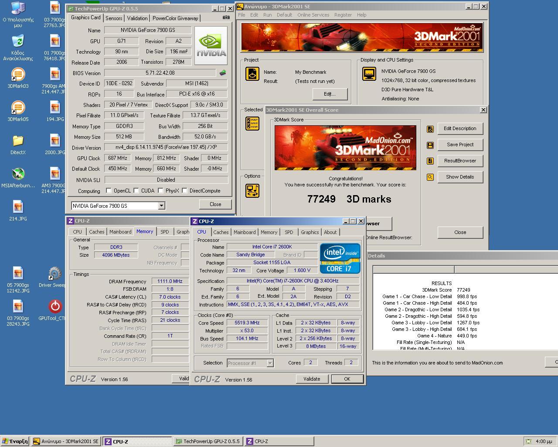Click the Edit Description button

pyautogui.click(x=460, y=128)
